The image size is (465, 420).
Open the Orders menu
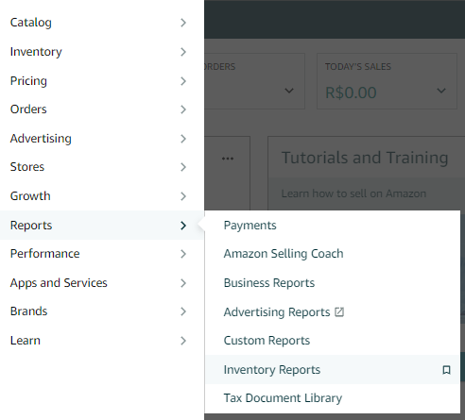click(x=102, y=109)
